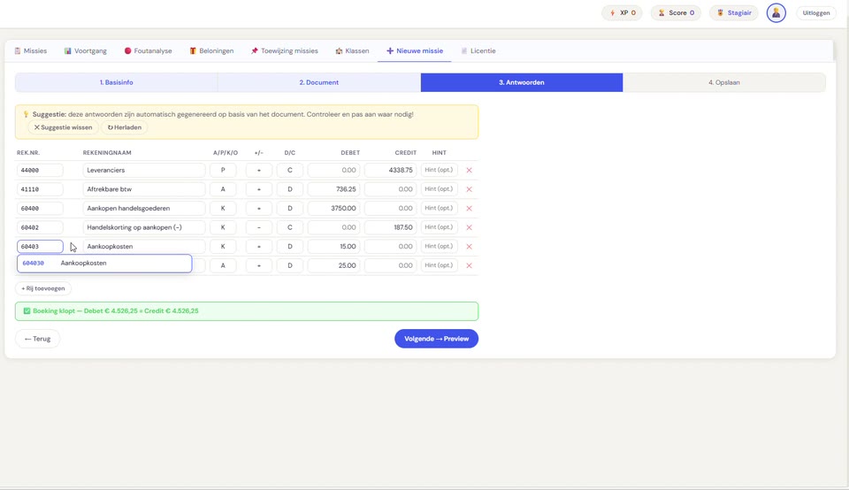Screen dimensions: 849x490
Task: Add a row with Rij toevoegen
Action: tap(42, 288)
